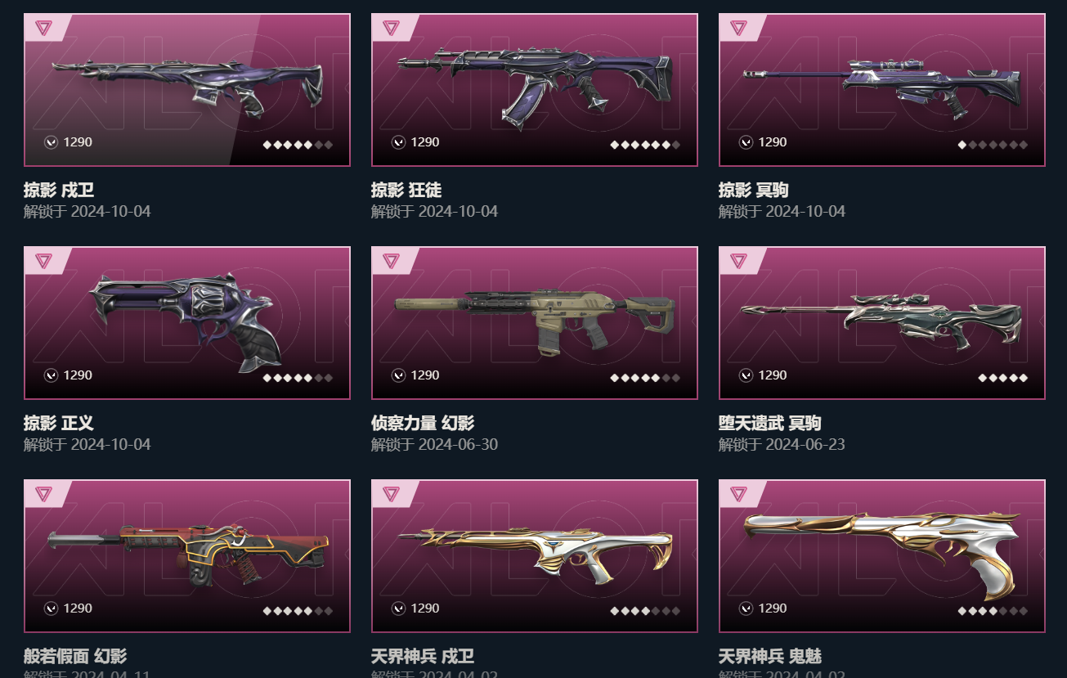Click the VP currency icon on 掠影 狂徒 card
The image size is (1067, 678).
(x=398, y=142)
